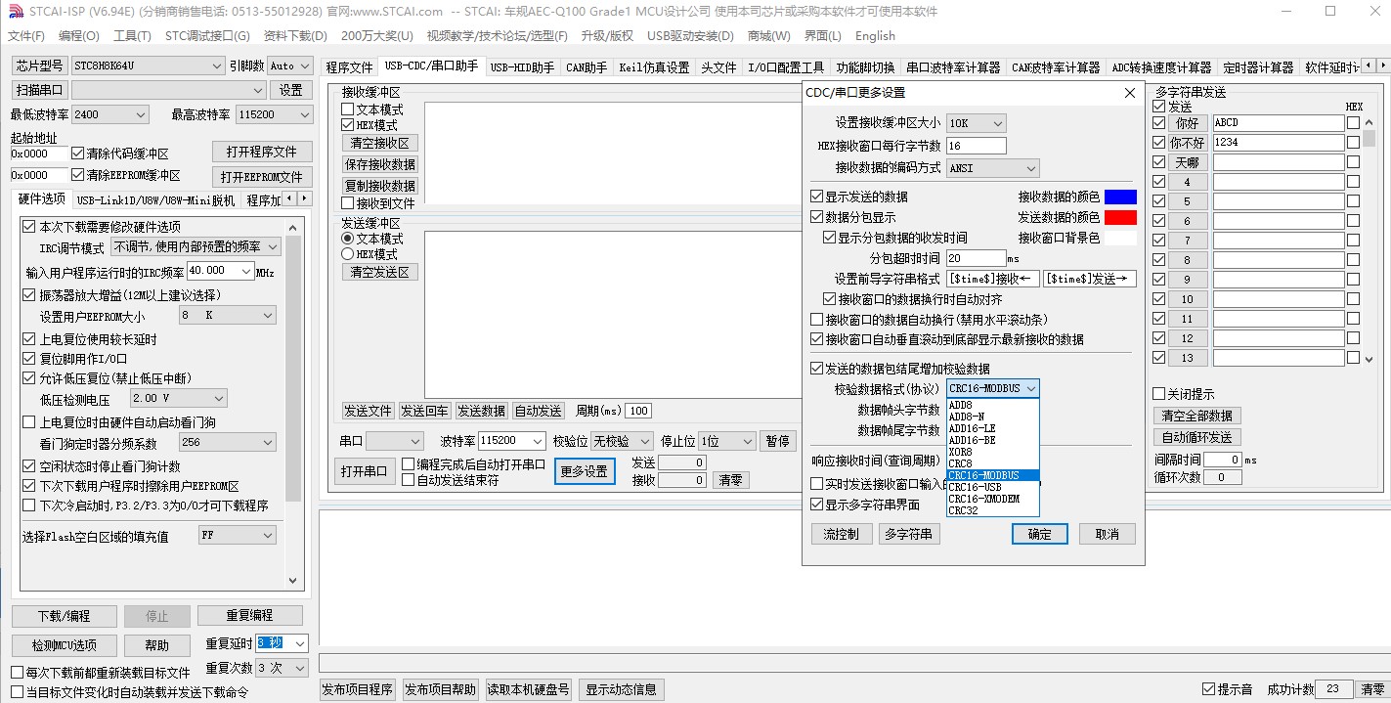Click blue 接收数据的颜色 swatch
Viewport: 1391px width, 703px height.
(x=1120, y=197)
